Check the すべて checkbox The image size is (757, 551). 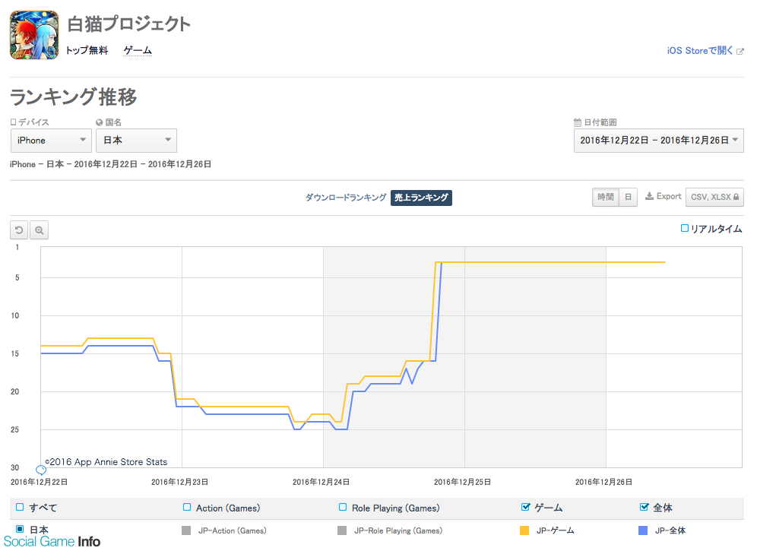tap(20, 507)
